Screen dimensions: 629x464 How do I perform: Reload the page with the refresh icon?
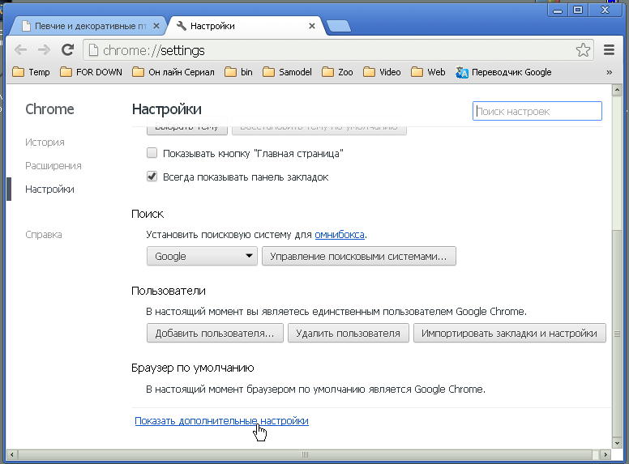[68, 50]
